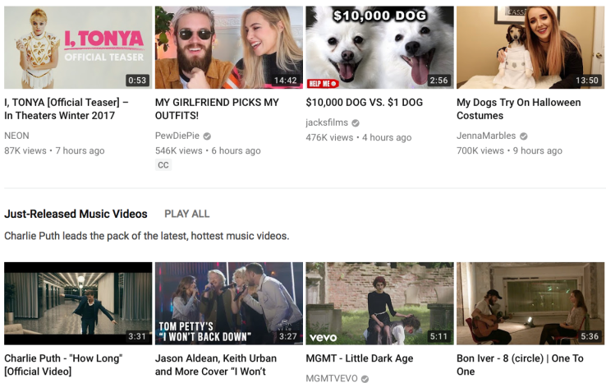Click the 5:11 duration badge
Image resolution: width=606 pixels, height=383 pixels.
point(438,337)
